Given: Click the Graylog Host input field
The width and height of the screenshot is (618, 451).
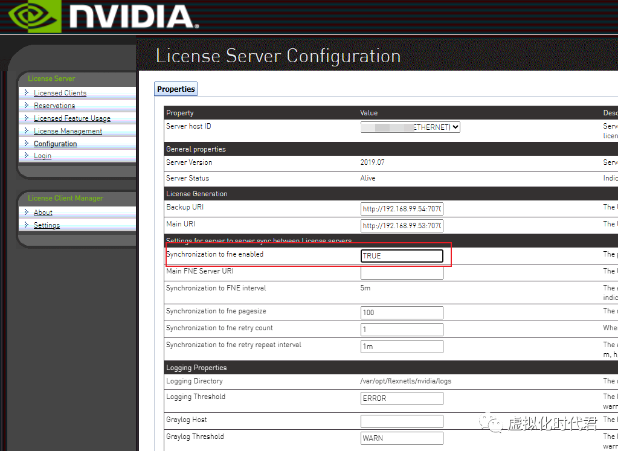Looking at the screenshot, I should click(x=402, y=421).
